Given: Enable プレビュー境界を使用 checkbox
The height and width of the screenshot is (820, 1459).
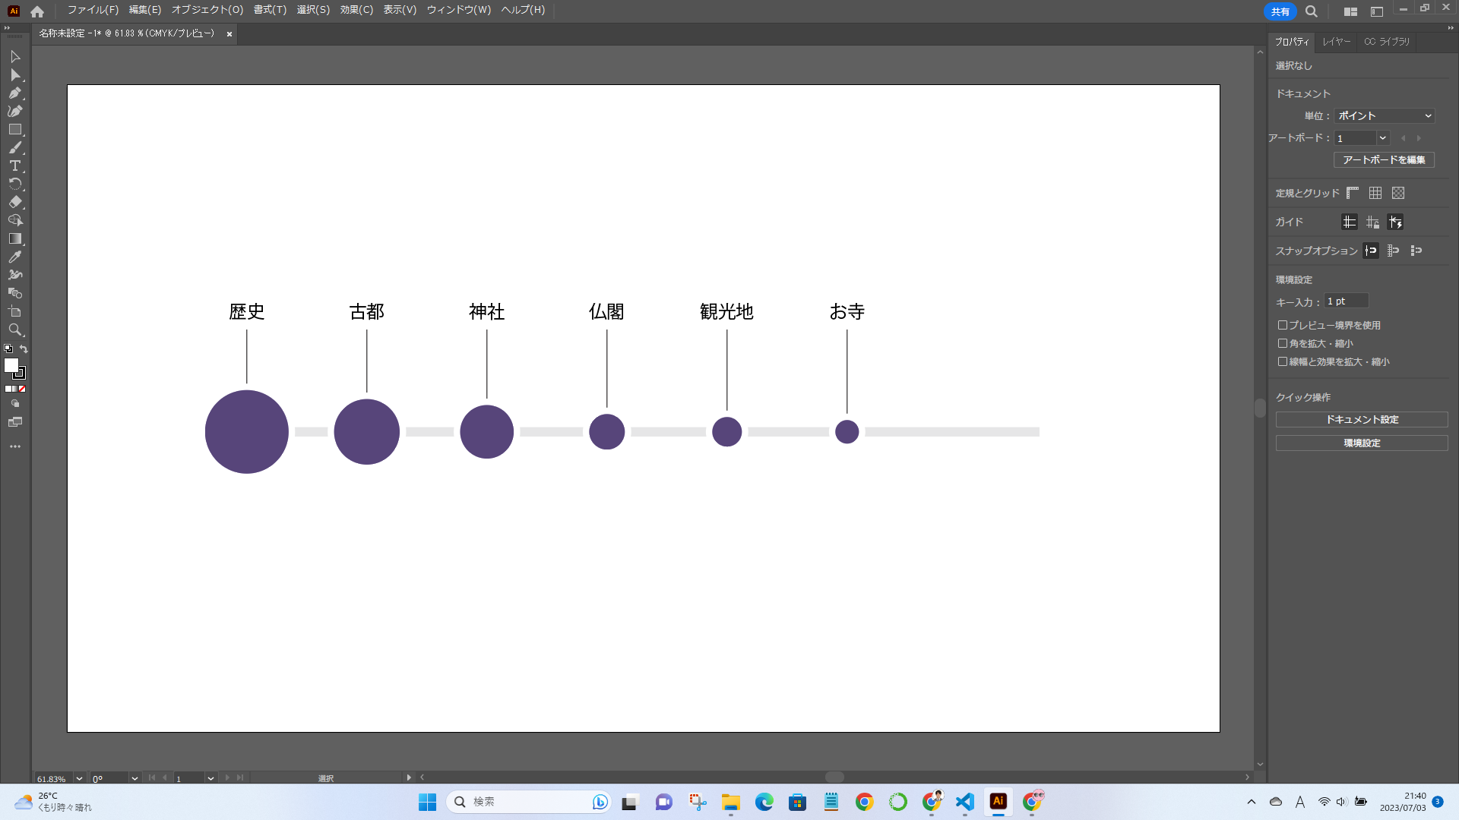Looking at the screenshot, I should pyautogui.click(x=1283, y=325).
